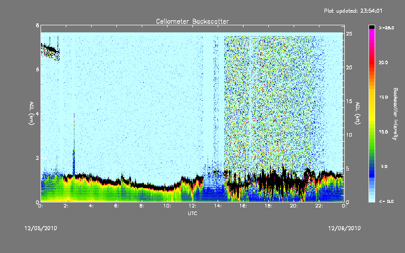Click the high black cloud patch near 7 km

pyautogui.click(x=50, y=49)
